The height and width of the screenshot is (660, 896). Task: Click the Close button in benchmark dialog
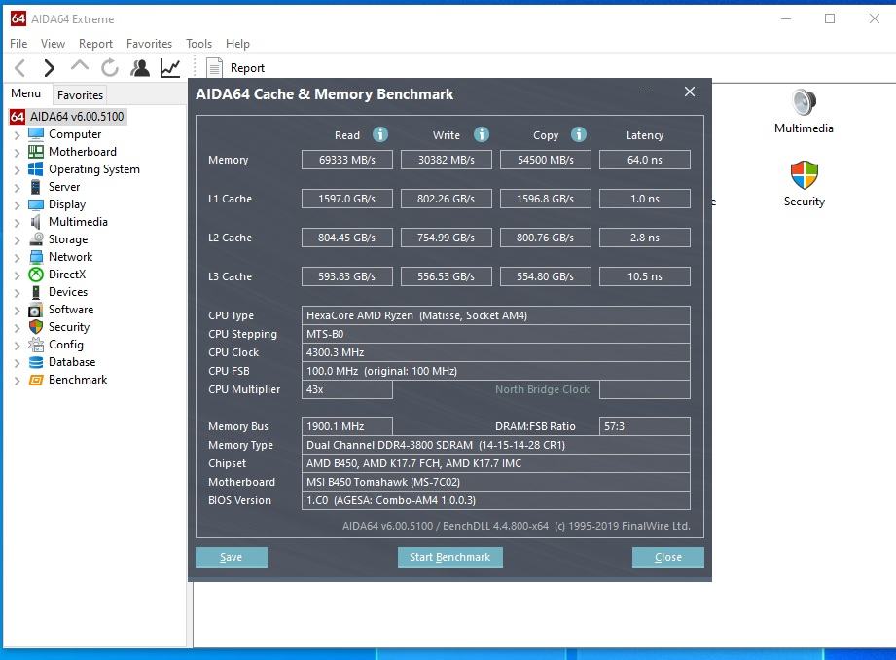coord(668,557)
